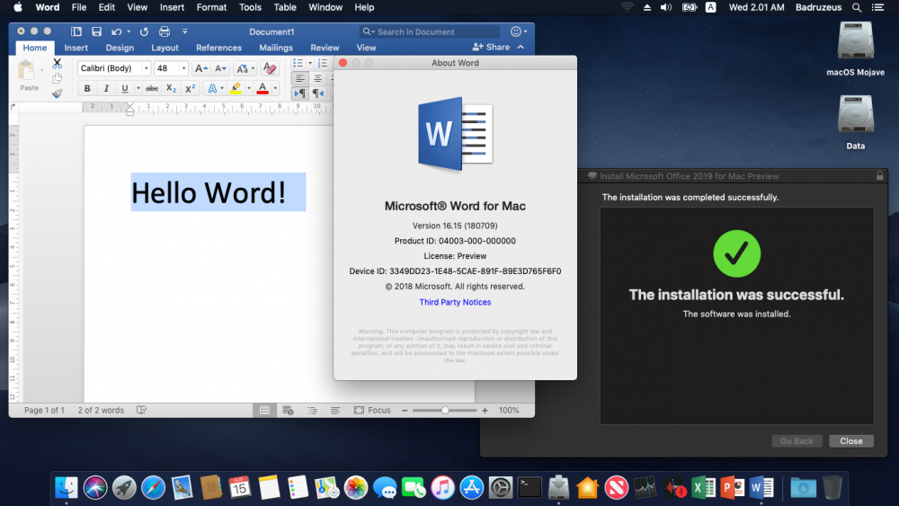The width and height of the screenshot is (899, 506).
Task: Zoom in with the plus button
Action: (485, 411)
